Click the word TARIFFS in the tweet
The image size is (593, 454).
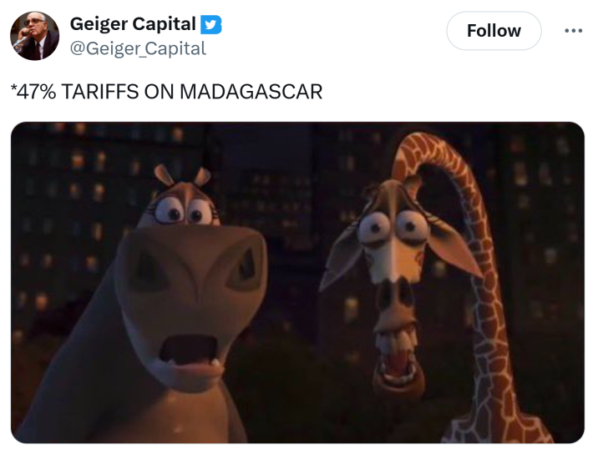coord(100,92)
